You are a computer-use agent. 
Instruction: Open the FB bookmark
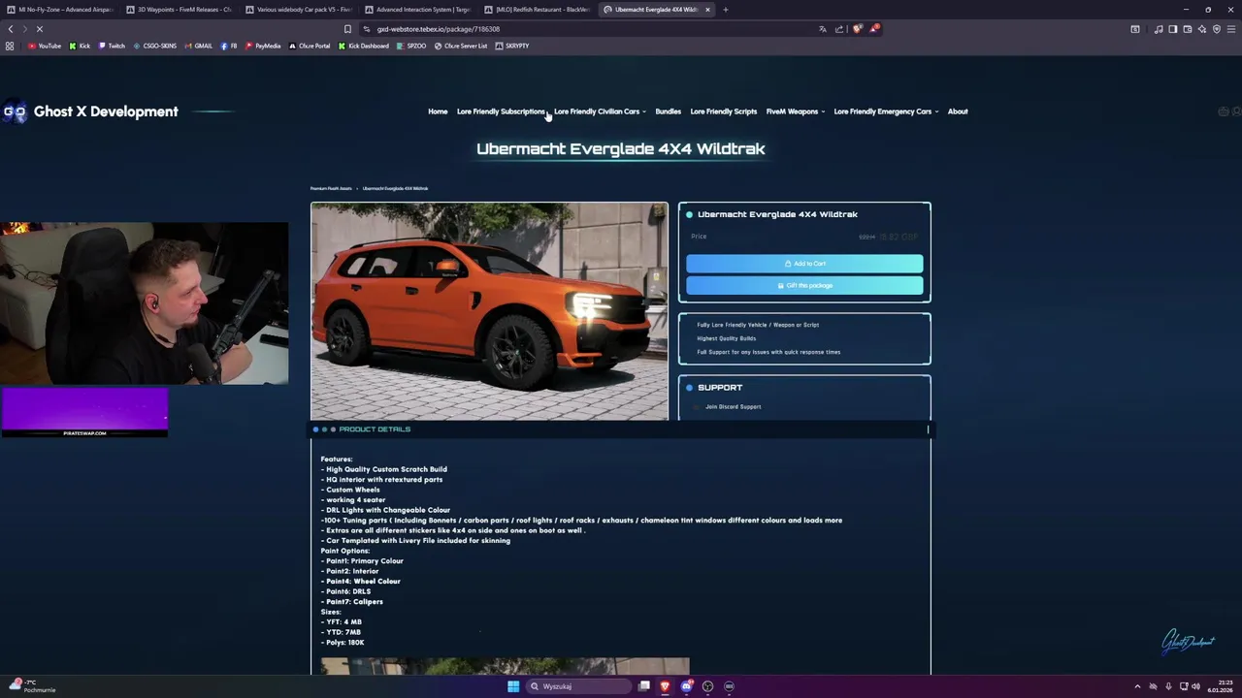coord(229,46)
